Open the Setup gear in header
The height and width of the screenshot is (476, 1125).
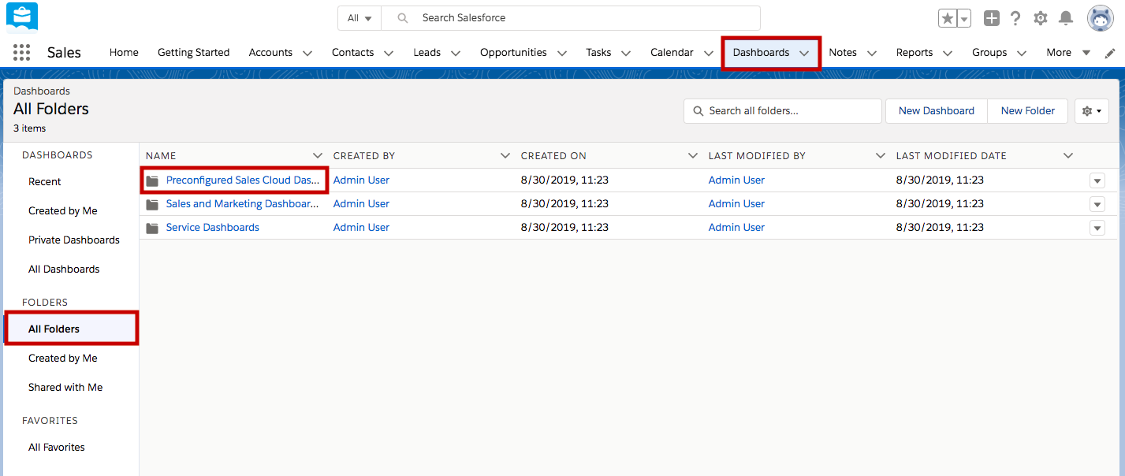tap(1041, 18)
